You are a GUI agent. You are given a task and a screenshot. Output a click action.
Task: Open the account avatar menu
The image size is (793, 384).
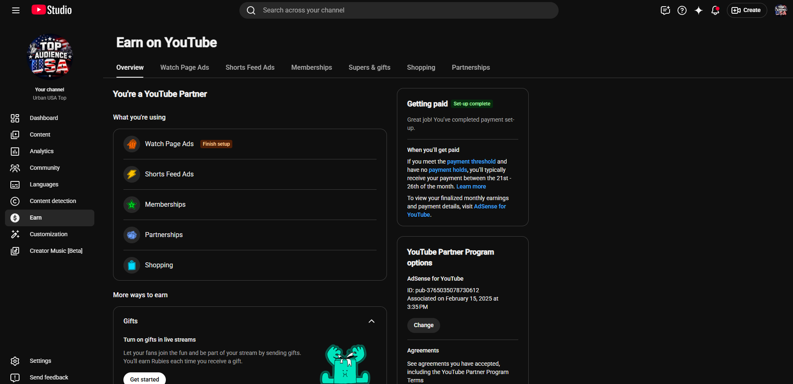781,10
